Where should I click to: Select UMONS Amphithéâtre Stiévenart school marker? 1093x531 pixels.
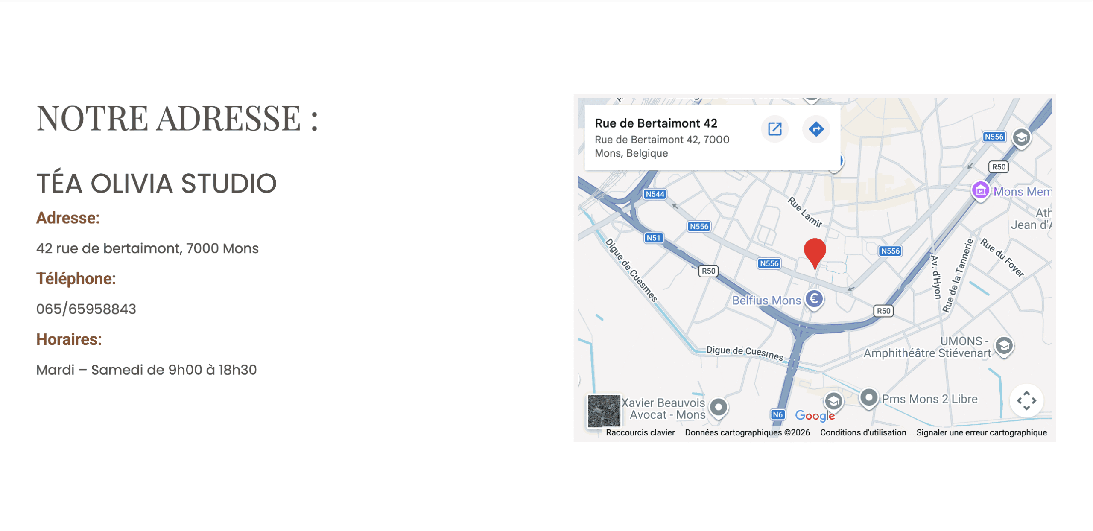1004,347
